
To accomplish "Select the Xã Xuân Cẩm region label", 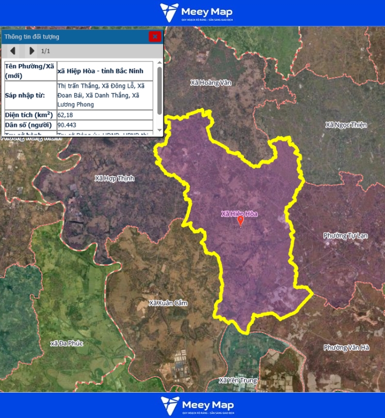I will 168,303.
